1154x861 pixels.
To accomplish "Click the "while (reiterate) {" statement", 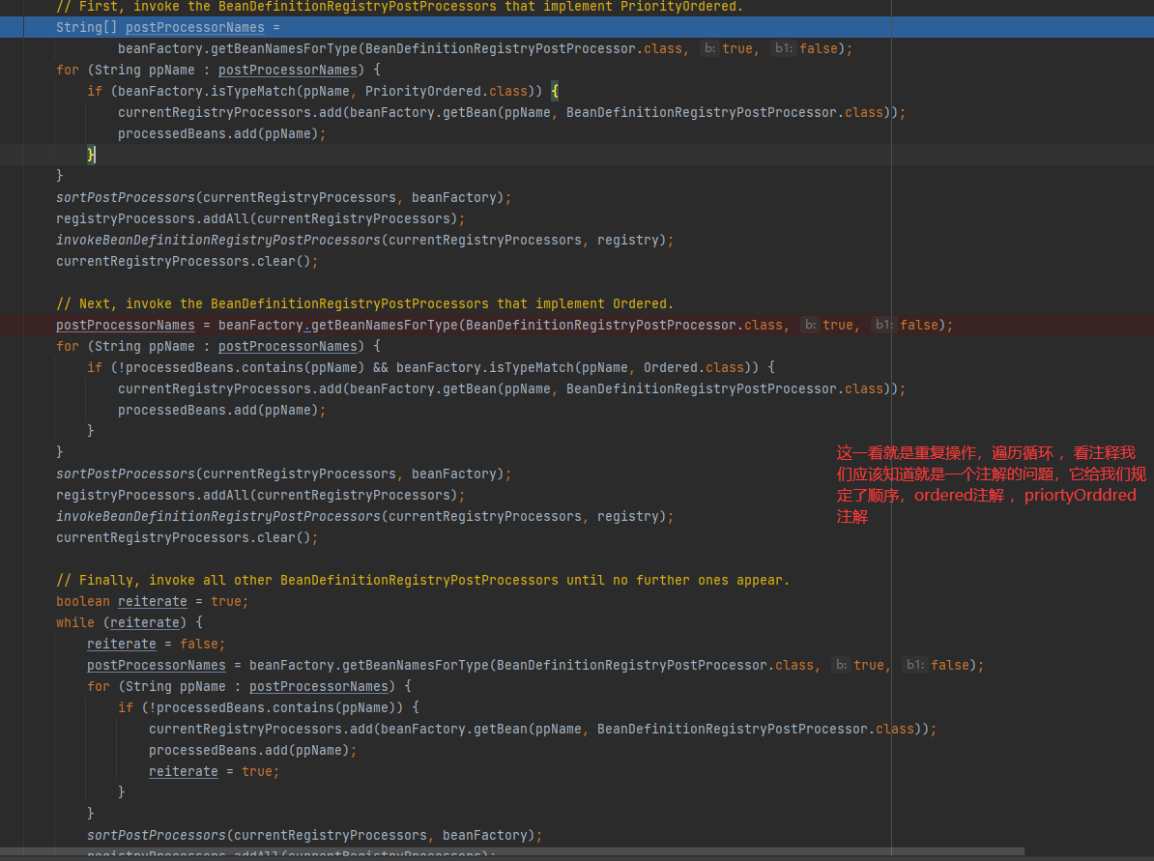I will 129,623.
